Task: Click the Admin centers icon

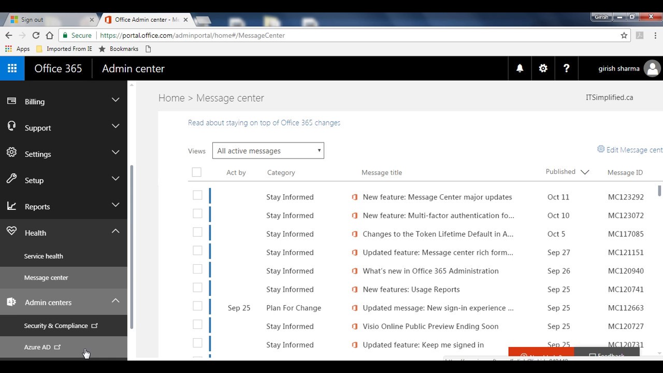Action: click(x=11, y=302)
